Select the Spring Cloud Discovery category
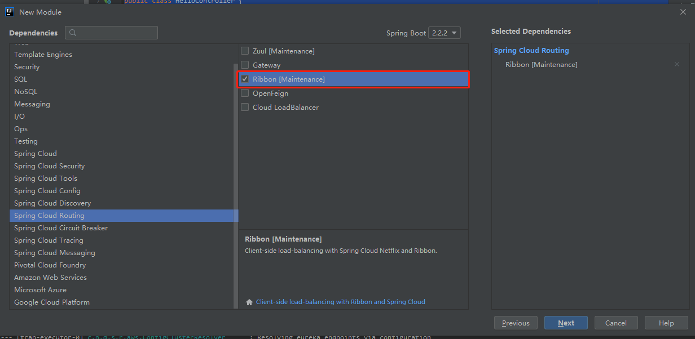 tap(121, 203)
